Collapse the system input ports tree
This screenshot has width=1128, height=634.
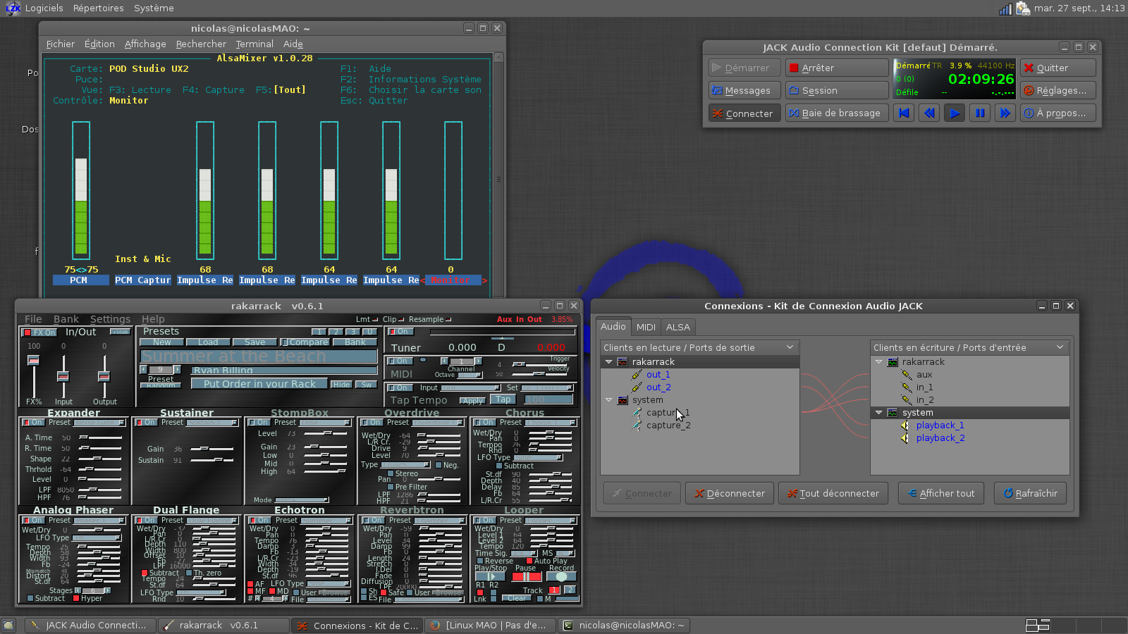pos(878,413)
